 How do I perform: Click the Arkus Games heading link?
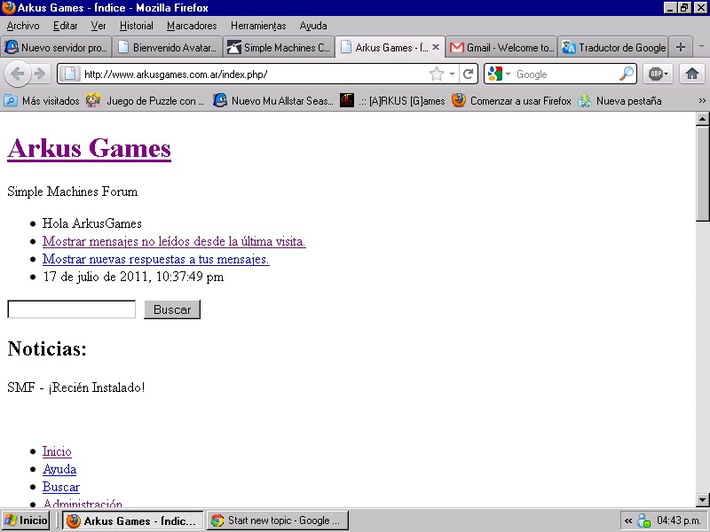(x=90, y=148)
